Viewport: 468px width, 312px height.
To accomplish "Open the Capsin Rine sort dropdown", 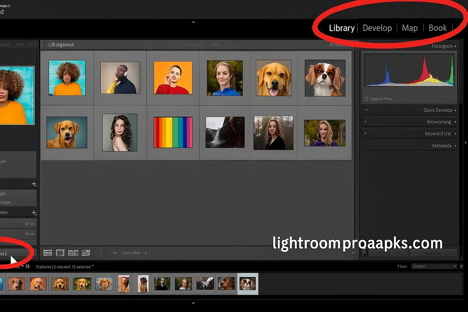I will click(x=146, y=253).
